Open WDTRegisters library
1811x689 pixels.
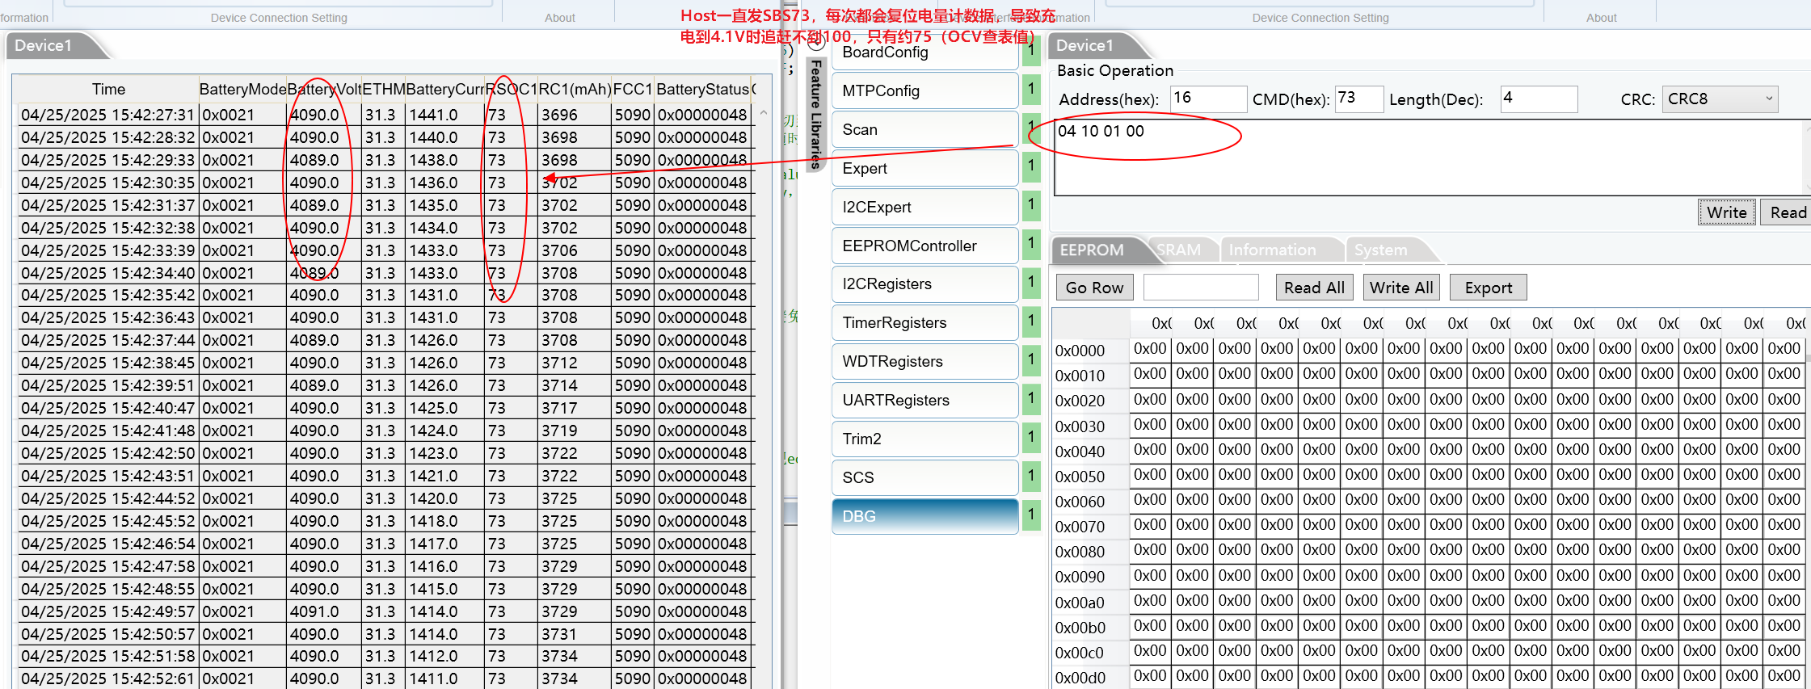[924, 361]
